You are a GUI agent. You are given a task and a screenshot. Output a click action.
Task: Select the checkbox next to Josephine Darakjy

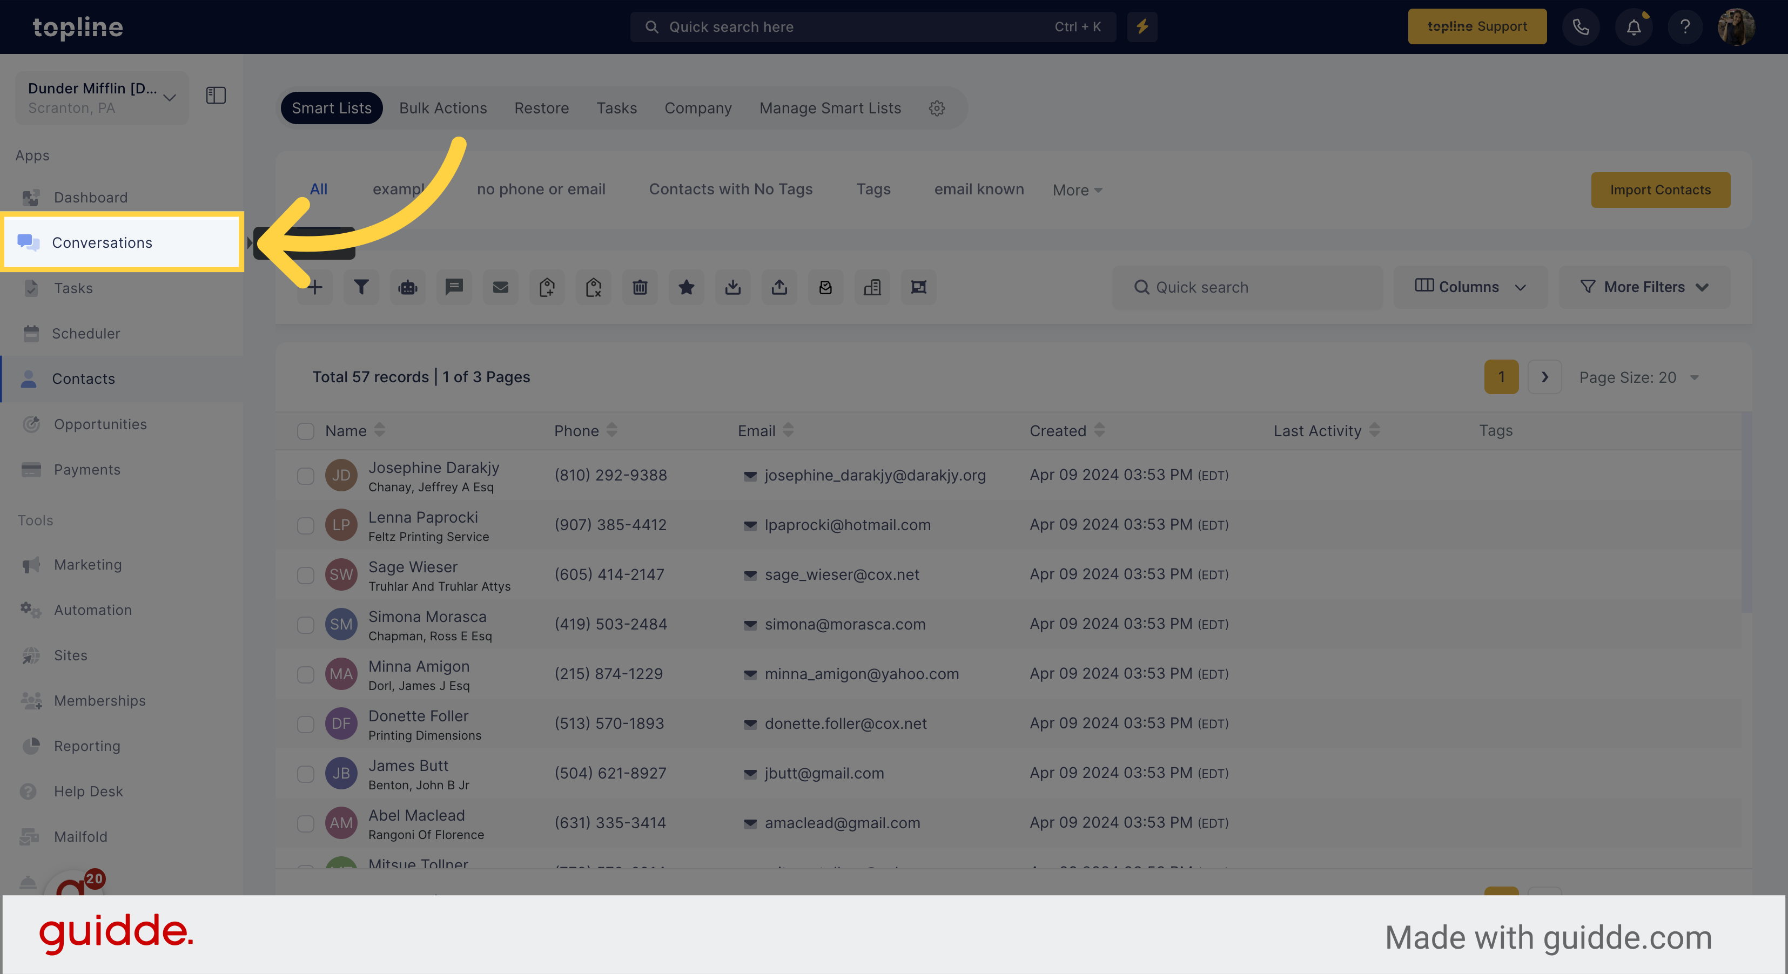[x=306, y=475]
